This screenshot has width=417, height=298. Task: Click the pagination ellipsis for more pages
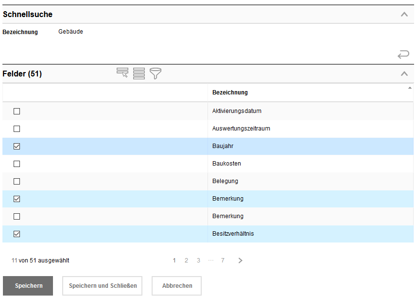click(210, 261)
